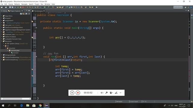The width and height of the screenshot is (193, 108).
Task: Pause the screen recording
Action: coord(72,93)
